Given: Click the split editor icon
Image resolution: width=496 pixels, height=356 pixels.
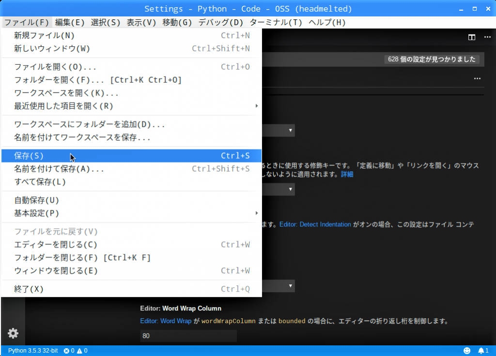Looking at the screenshot, I should 472,37.
